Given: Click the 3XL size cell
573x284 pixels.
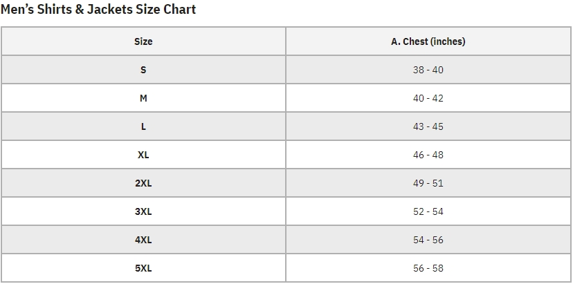Looking at the screenshot, I should click(143, 211).
